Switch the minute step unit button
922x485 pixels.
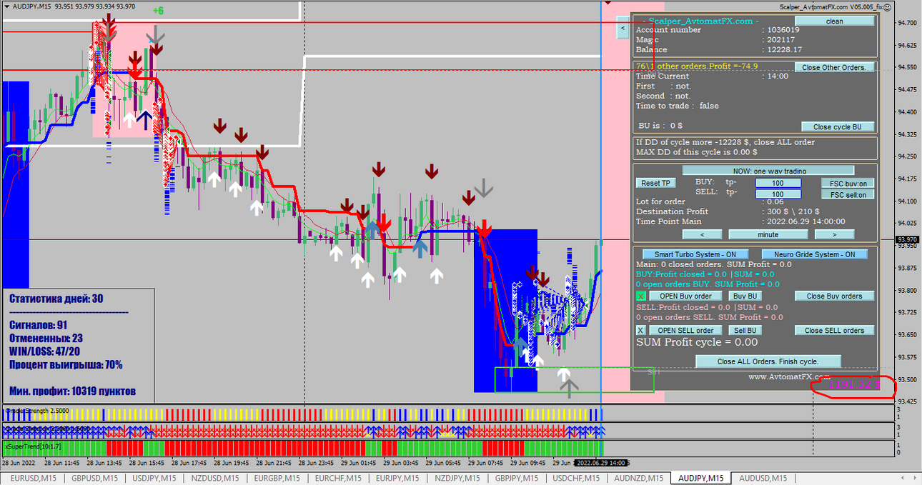(768, 234)
